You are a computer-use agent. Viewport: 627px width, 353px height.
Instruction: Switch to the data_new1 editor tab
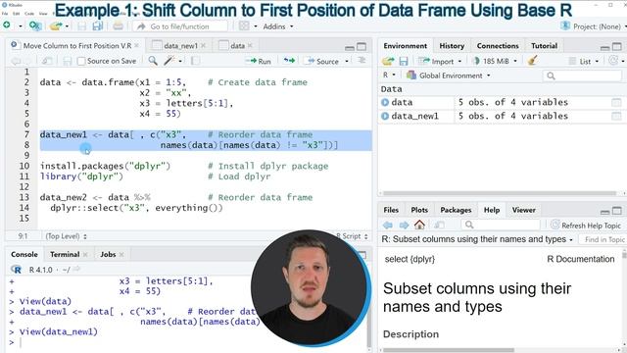180,46
